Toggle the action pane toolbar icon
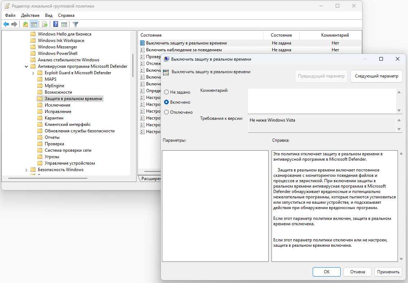408x283 pixels. coord(64,24)
